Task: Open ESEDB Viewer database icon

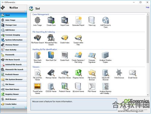Action: [x=51, y=86]
